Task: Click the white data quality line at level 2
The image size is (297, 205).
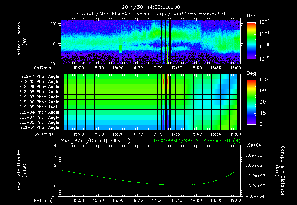Action: click(104, 166)
